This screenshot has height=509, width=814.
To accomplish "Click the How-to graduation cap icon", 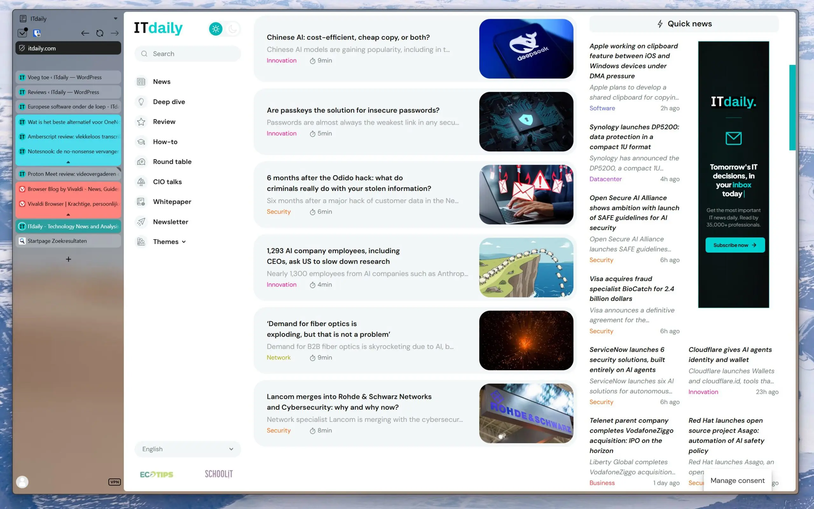I will click(x=141, y=142).
